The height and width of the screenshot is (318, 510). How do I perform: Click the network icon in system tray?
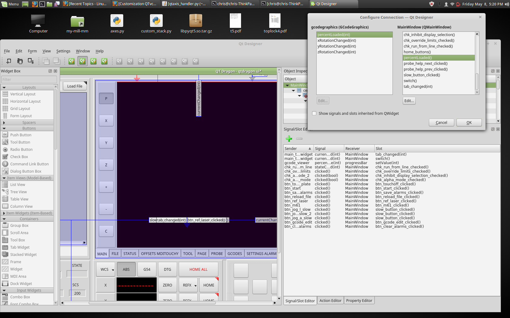coord(452,4)
